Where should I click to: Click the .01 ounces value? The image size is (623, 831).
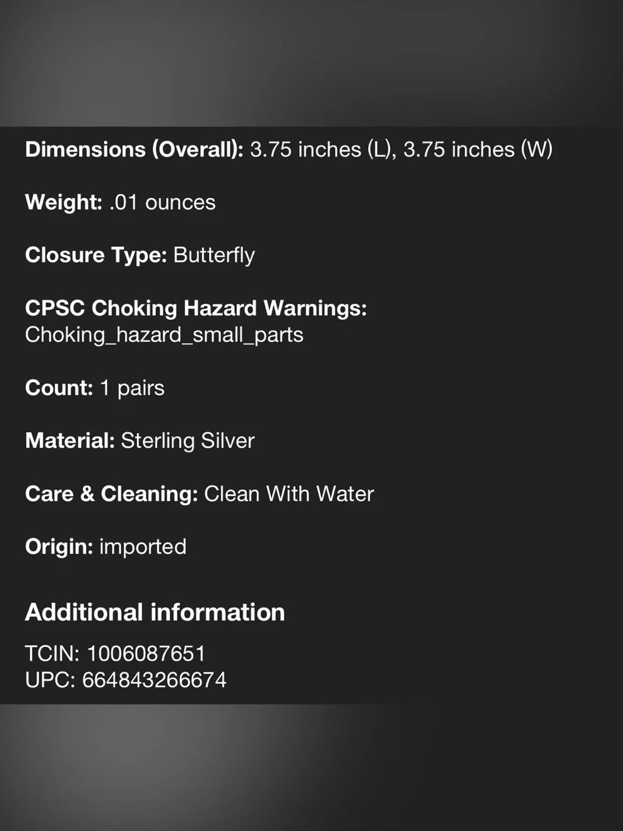[x=162, y=203]
